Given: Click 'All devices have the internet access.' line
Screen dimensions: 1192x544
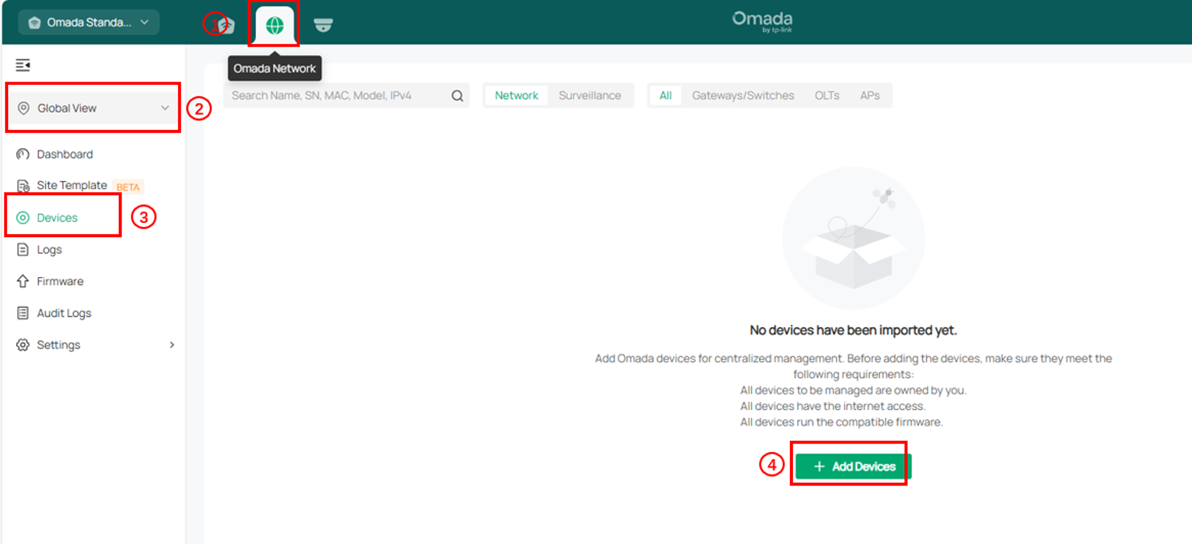Looking at the screenshot, I should (x=833, y=406).
